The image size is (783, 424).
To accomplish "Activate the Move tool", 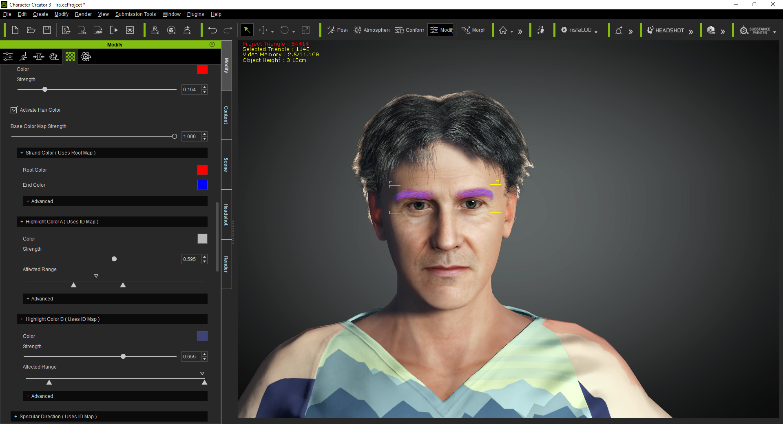I will [x=263, y=30].
